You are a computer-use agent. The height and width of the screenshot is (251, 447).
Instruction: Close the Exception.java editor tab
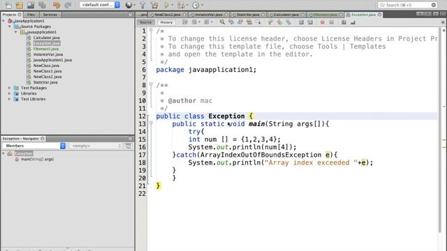pyautogui.click(x=380, y=15)
